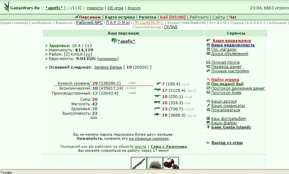Viewport: 289px width, 174px height.
Task: Click the house icon beside Ваша недвижимость
Action: point(208,45)
